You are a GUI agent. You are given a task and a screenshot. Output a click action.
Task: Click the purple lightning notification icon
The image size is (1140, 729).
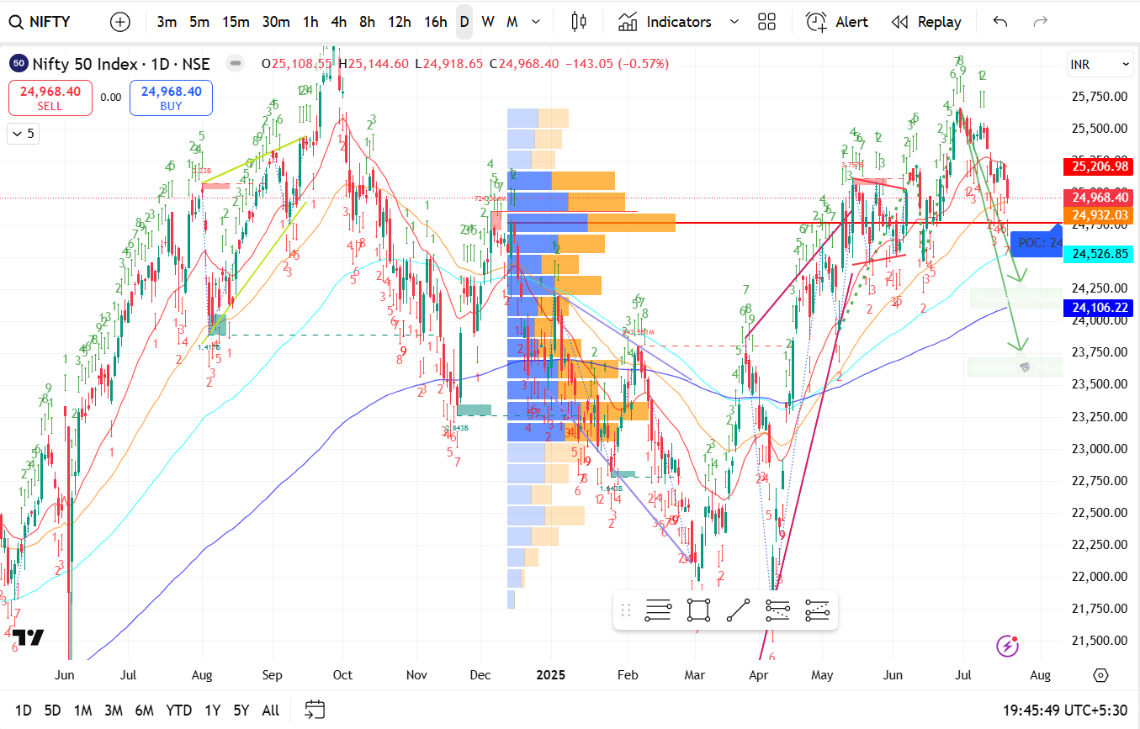coord(1008,646)
